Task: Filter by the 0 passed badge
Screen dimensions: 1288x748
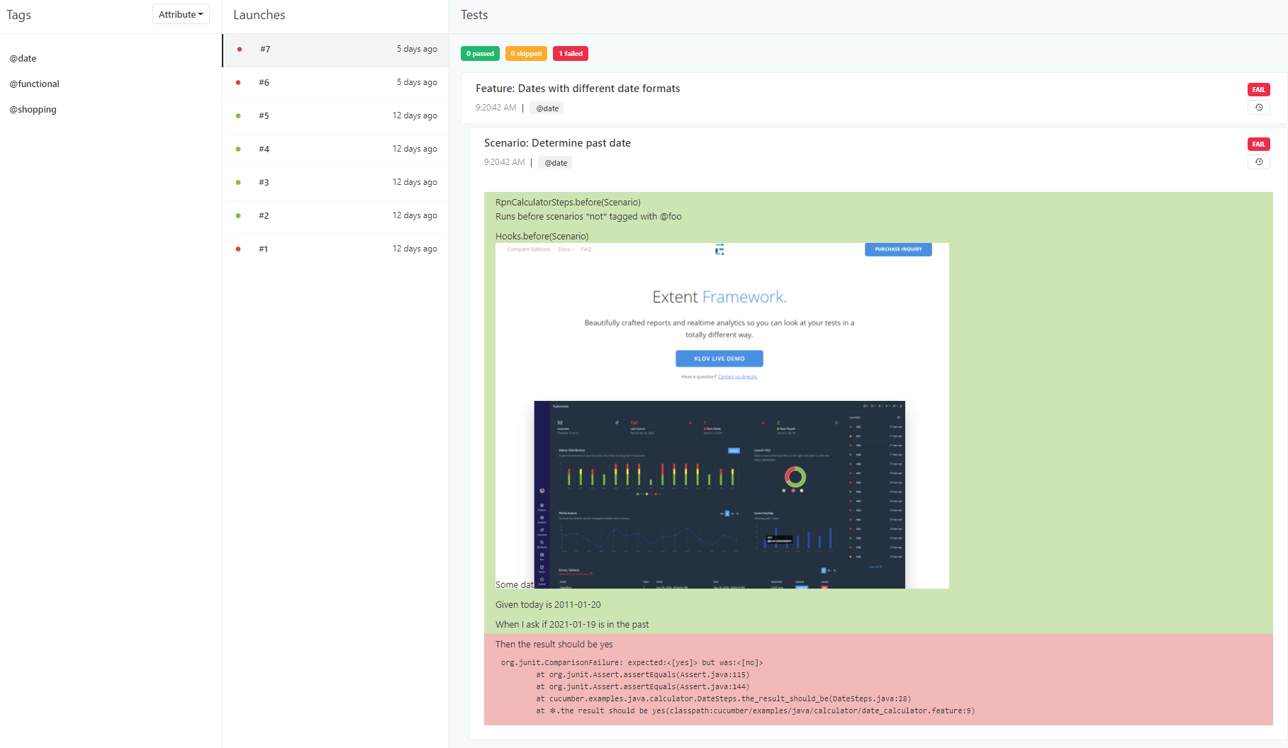Action: (480, 54)
